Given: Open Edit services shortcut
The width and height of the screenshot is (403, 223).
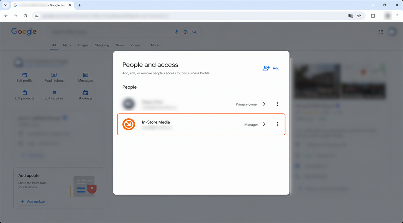Looking at the screenshot, I should (x=54, y=95).
